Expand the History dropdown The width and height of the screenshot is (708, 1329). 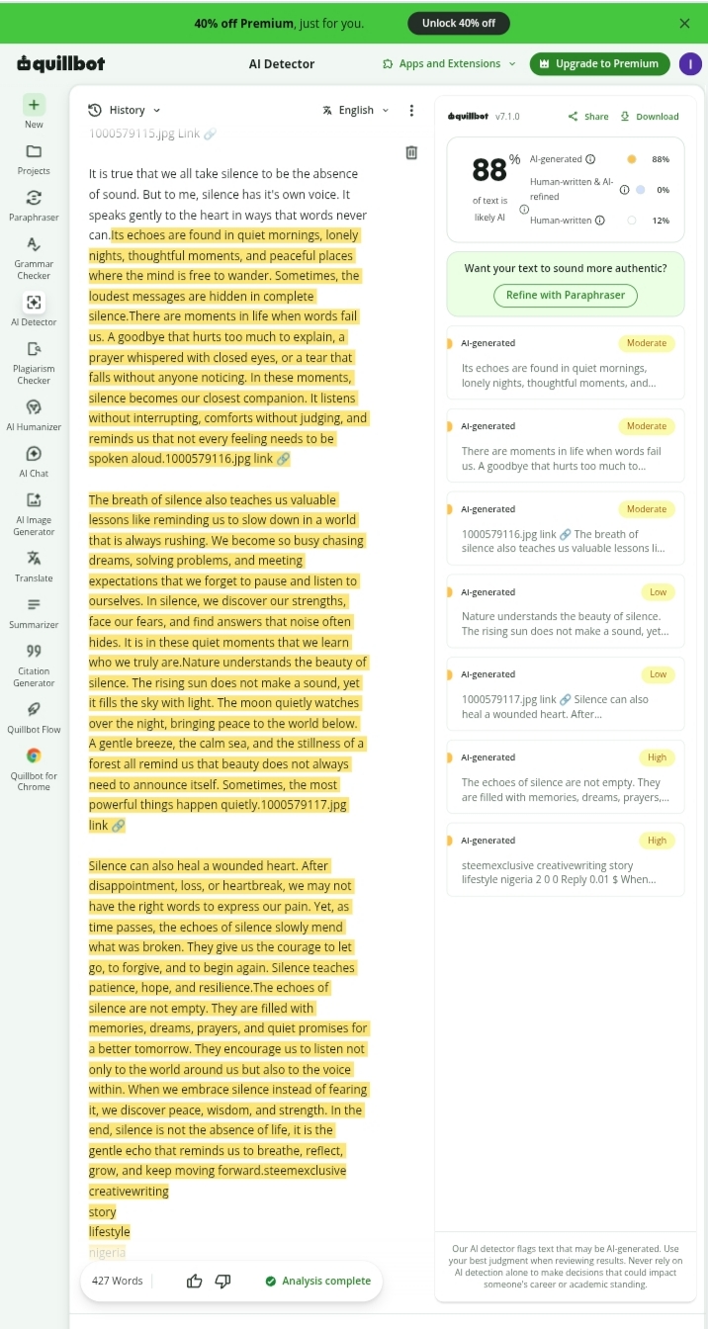click(125, 110)
